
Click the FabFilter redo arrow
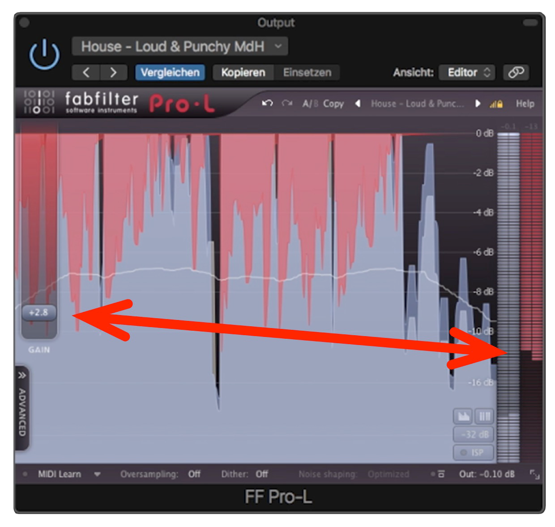[287, 104]
